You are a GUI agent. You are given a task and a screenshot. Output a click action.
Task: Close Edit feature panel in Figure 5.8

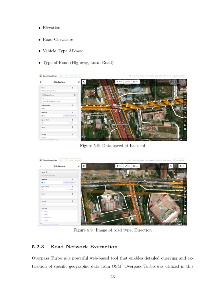[x=79, y=82]
